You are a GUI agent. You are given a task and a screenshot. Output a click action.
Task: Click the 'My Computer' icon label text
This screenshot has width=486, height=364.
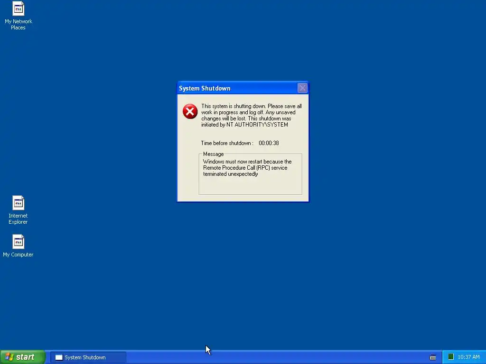click(x=19, y=255)
